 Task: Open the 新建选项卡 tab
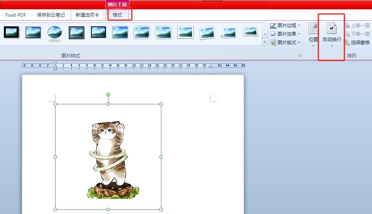coord(87,15)
